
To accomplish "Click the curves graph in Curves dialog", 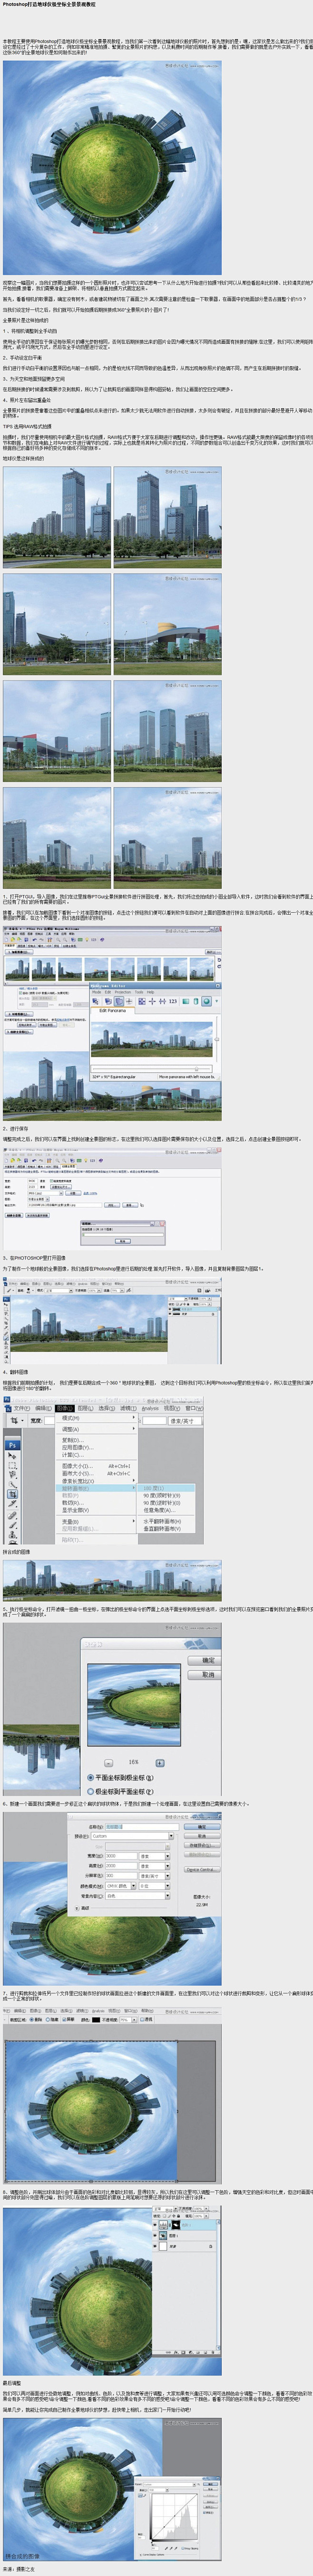I will coord(175,2517).
